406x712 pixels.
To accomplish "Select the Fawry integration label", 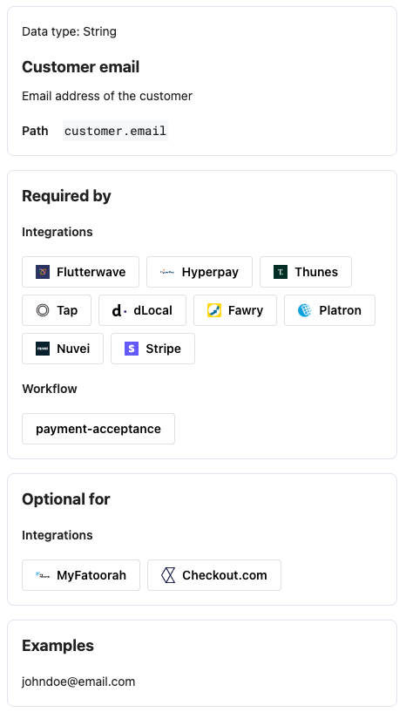I will coord(246,310).
